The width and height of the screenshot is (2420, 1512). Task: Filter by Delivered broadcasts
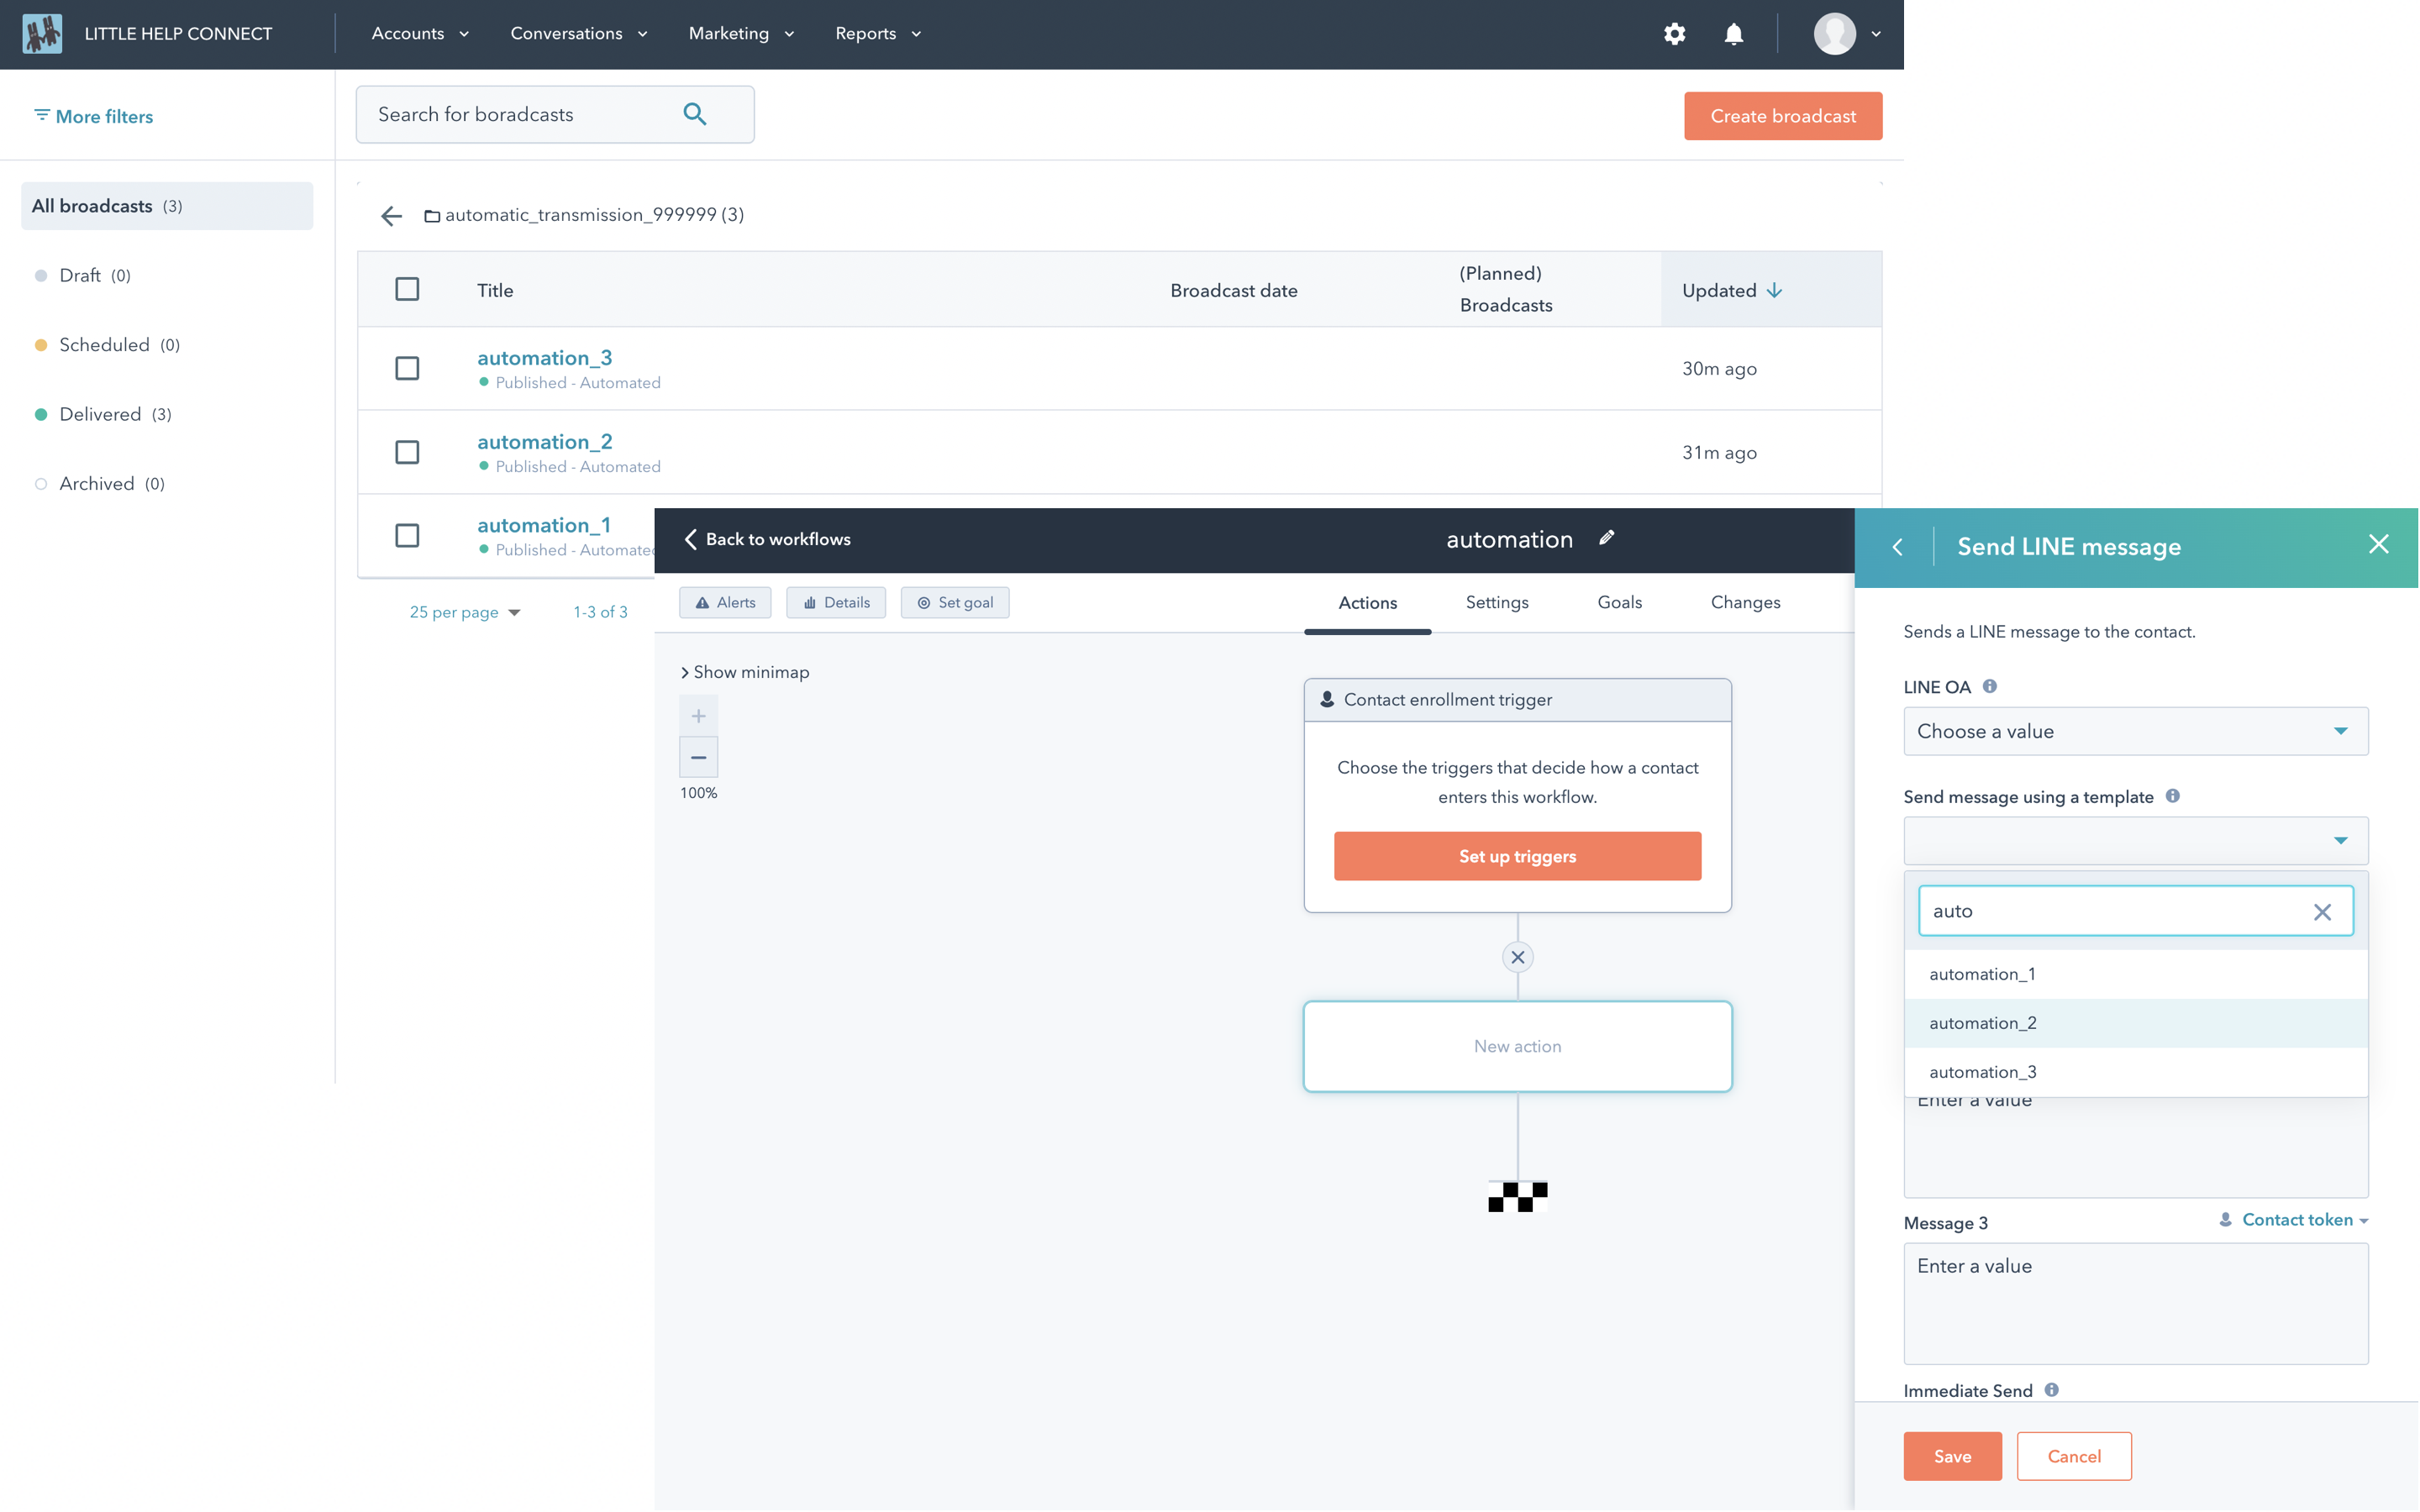104,414
